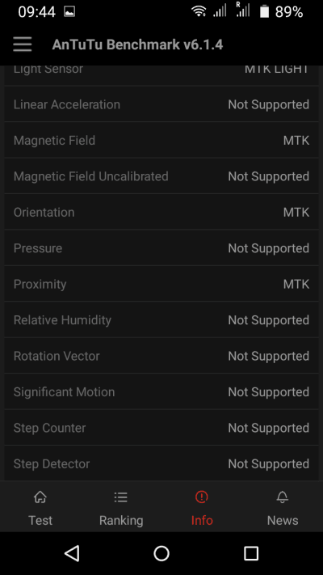The image size is (323, 575).
Task: Select the Magnetic Field Uncalibrated row
Action: 161,176
